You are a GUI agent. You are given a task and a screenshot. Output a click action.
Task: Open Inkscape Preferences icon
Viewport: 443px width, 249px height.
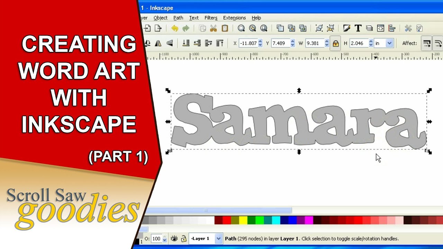point(408,28)
